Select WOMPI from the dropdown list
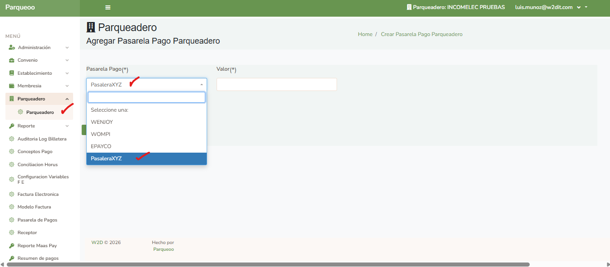Image resolution: width=610 pixels, height=267 pixels. pos(101,134)
